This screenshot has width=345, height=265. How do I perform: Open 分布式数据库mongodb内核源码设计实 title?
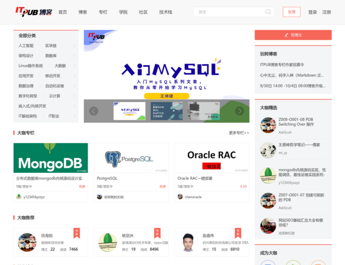click(x=49, y=178)
